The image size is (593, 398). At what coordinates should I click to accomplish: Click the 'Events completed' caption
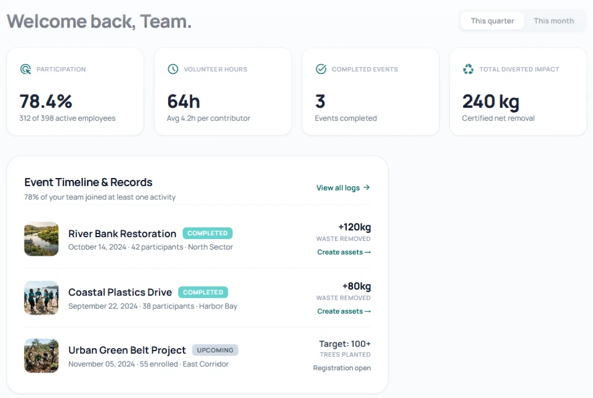coord(345,118)
